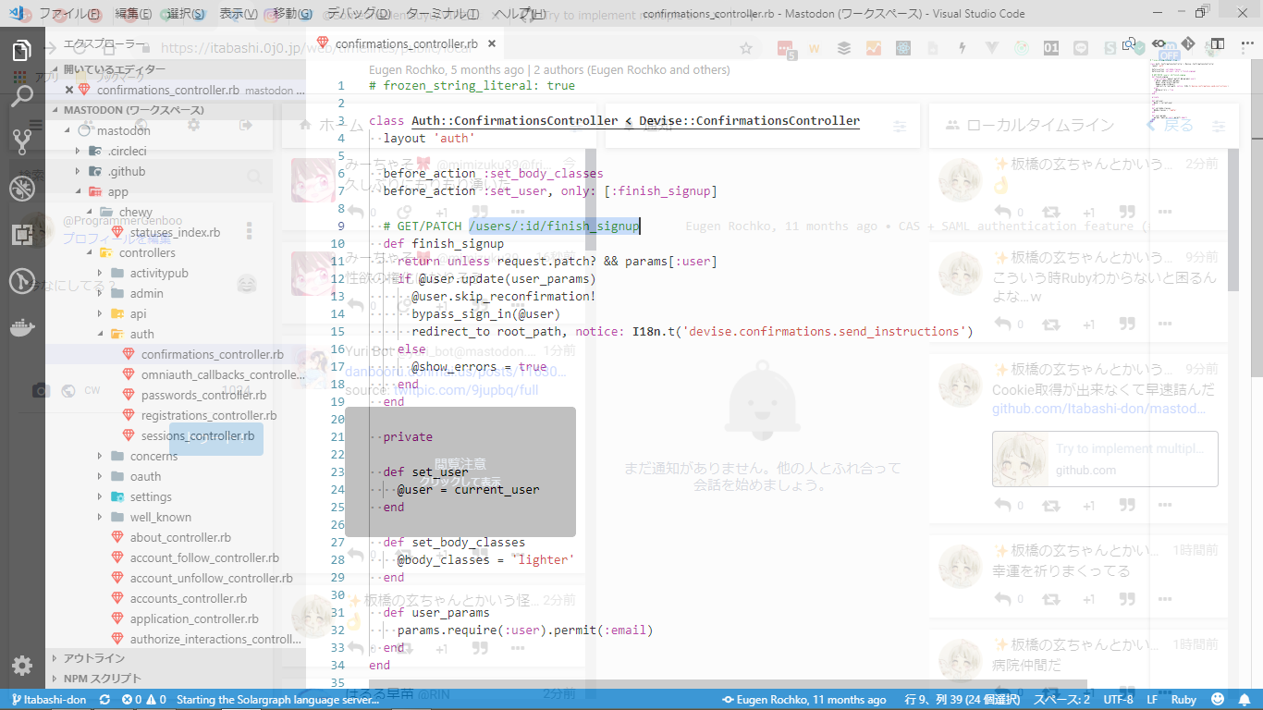Open the Source Control view
Image resolution: width=1263 pixels, height=710 pixels.
[x=22, y=141]
